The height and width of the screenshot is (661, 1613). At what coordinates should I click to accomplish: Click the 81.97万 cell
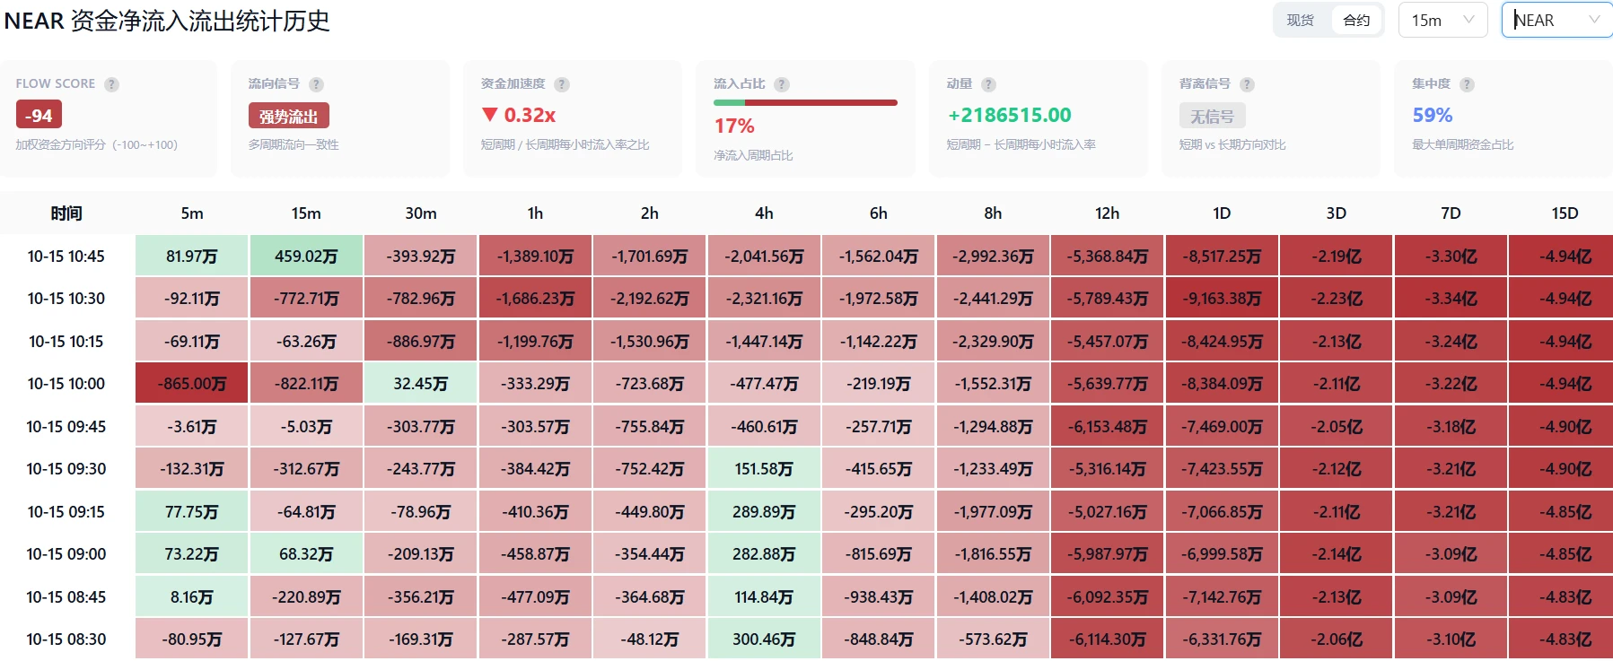[x=192, y=257]
